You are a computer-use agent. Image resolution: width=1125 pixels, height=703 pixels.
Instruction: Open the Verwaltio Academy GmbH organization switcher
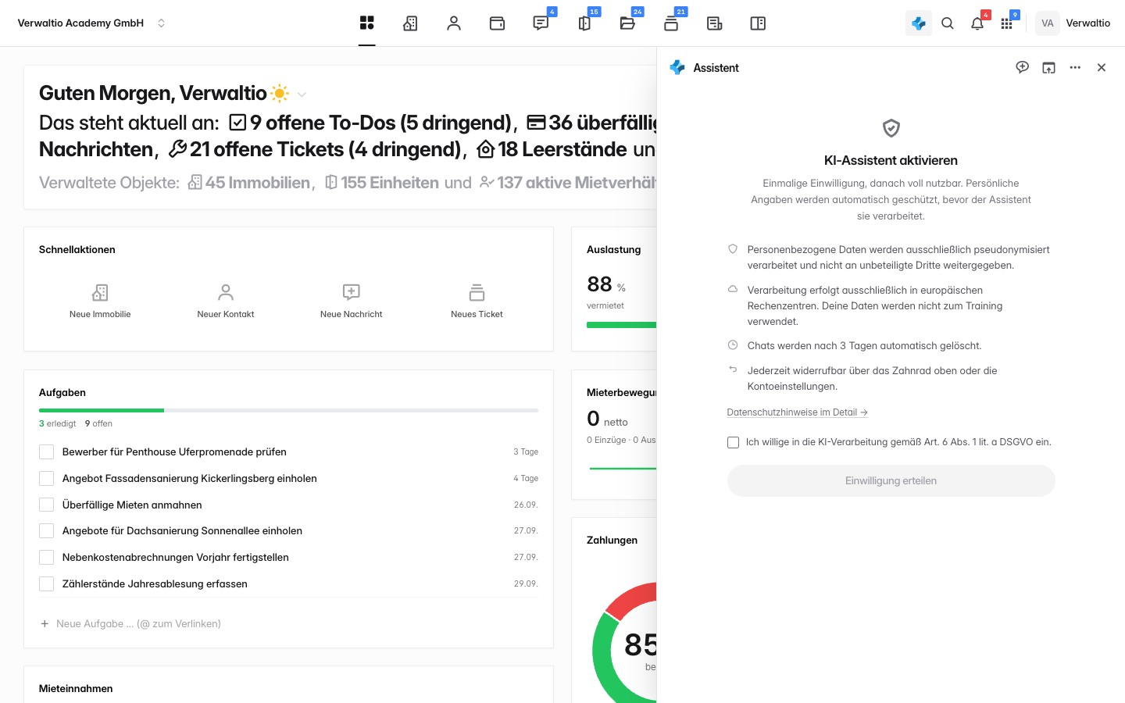coord(91,23)
